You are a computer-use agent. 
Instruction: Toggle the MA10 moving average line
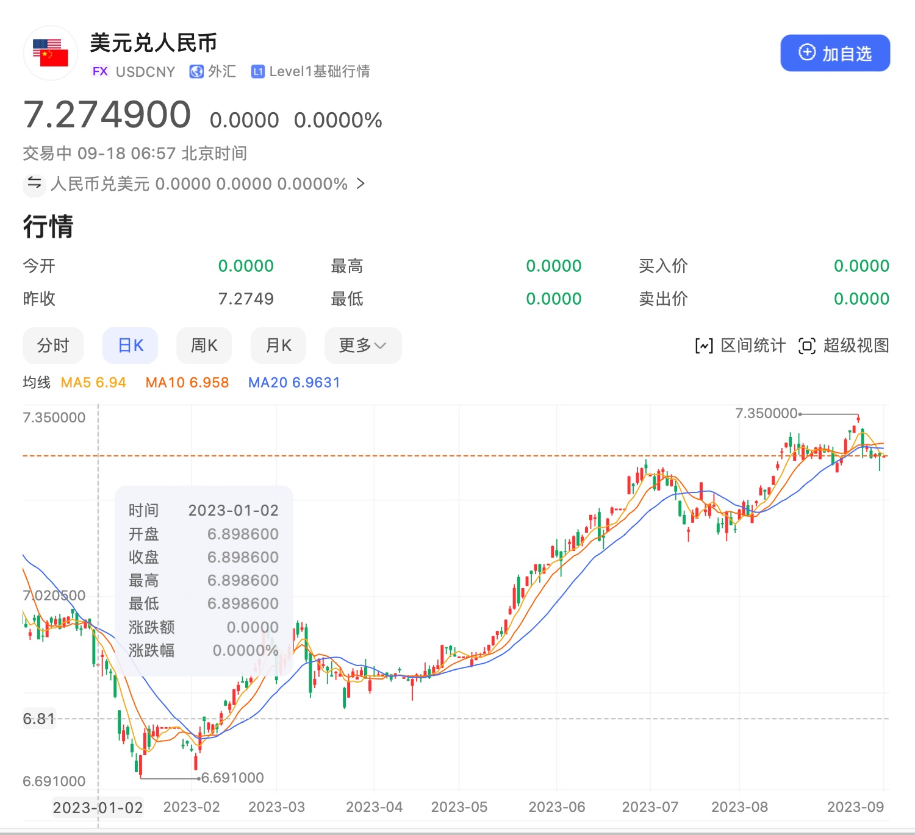coord(187,383)
